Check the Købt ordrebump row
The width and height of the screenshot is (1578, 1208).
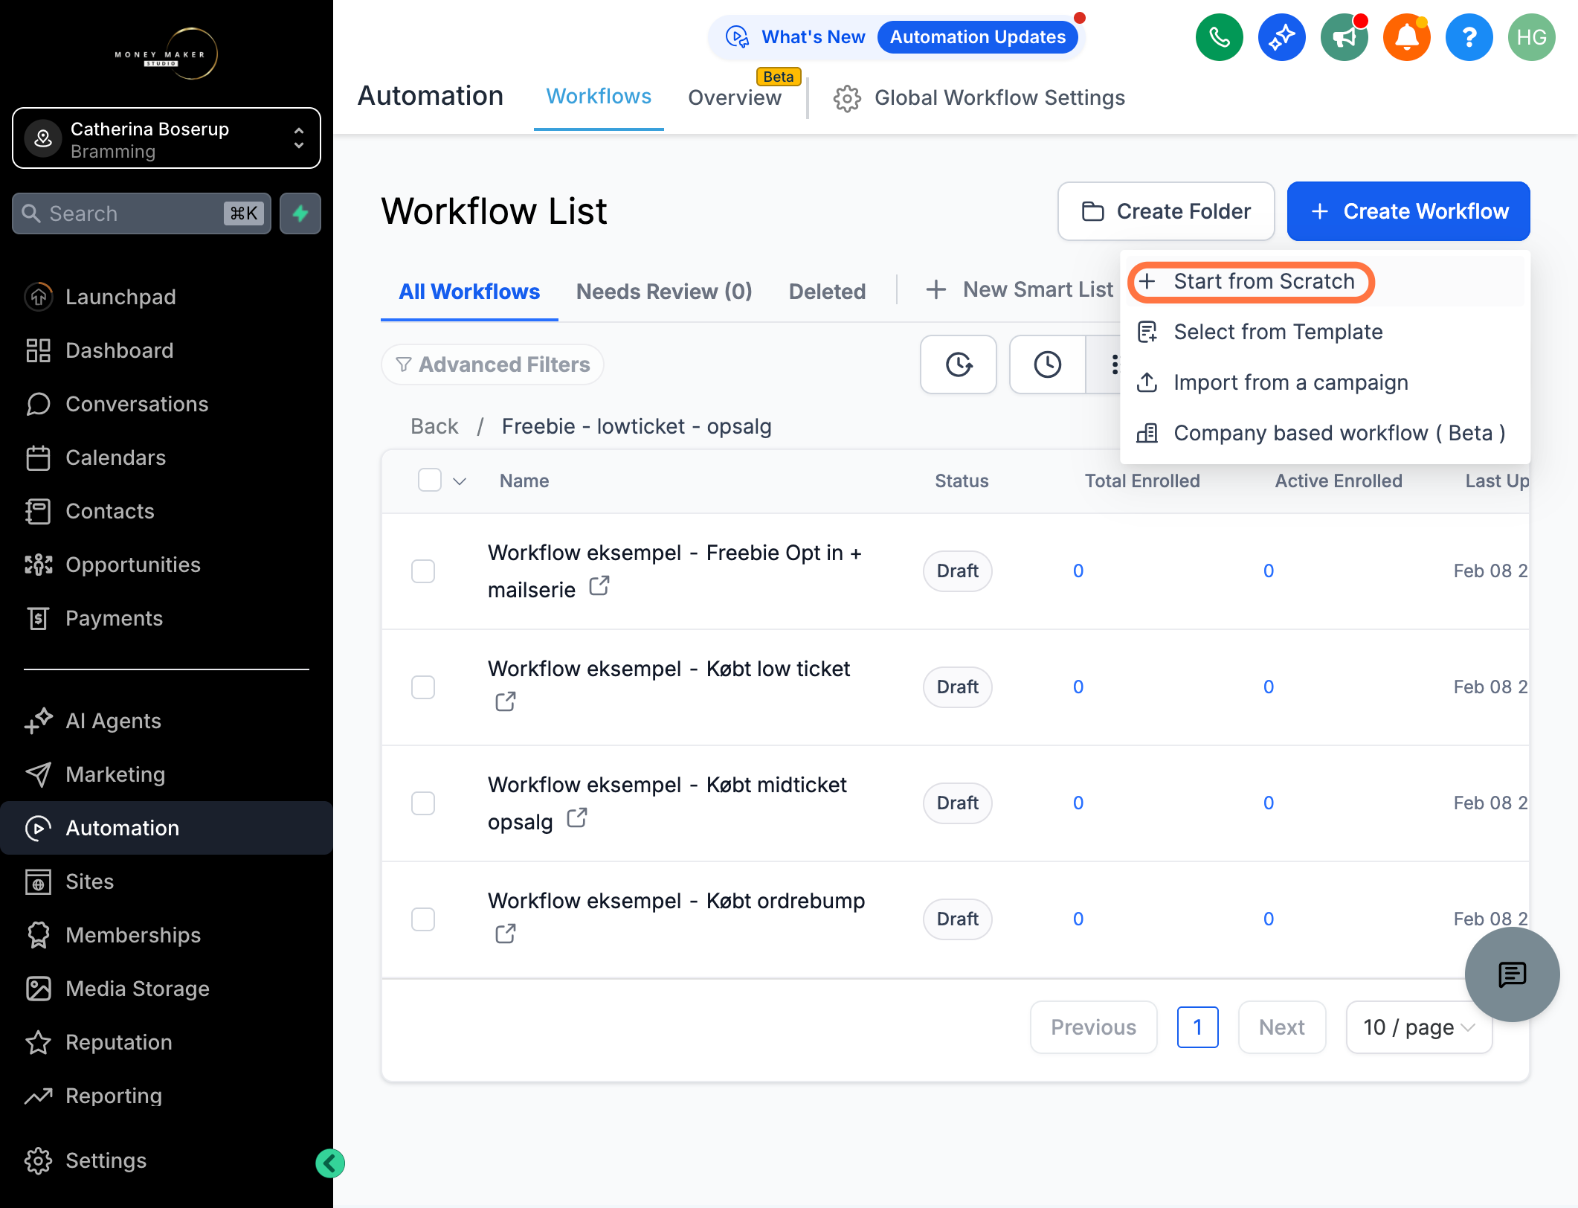423,919
